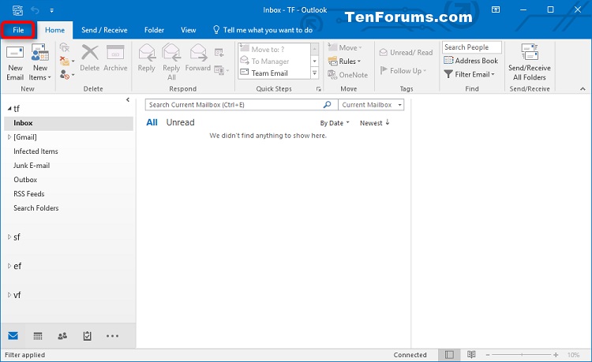592x362 pixels.
Task: Click the Tell me what you want to do box
Action: point(263,30)
